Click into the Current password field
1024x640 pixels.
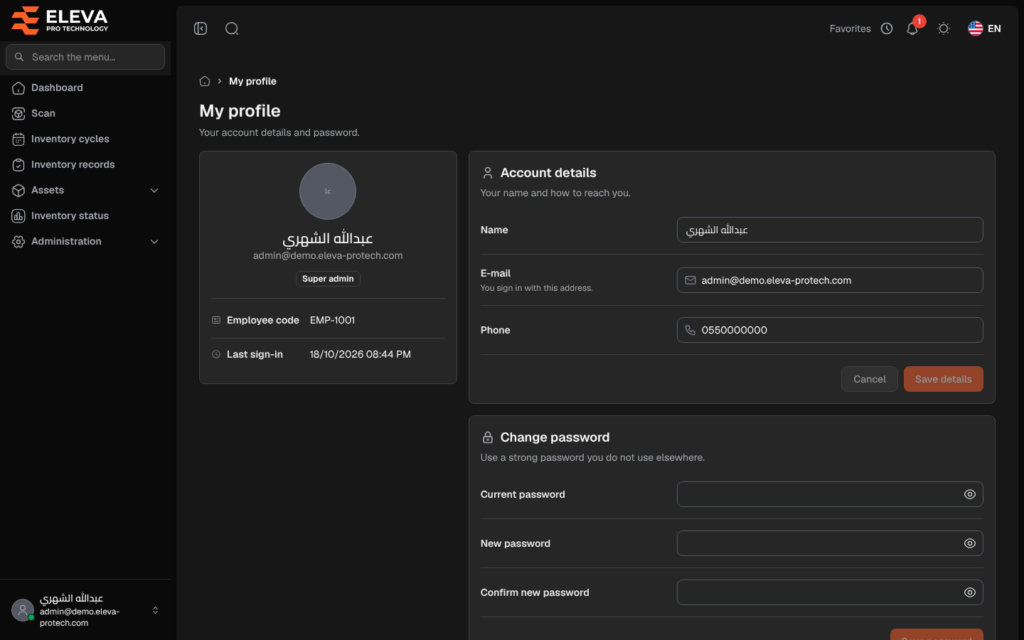click(830, 494)
